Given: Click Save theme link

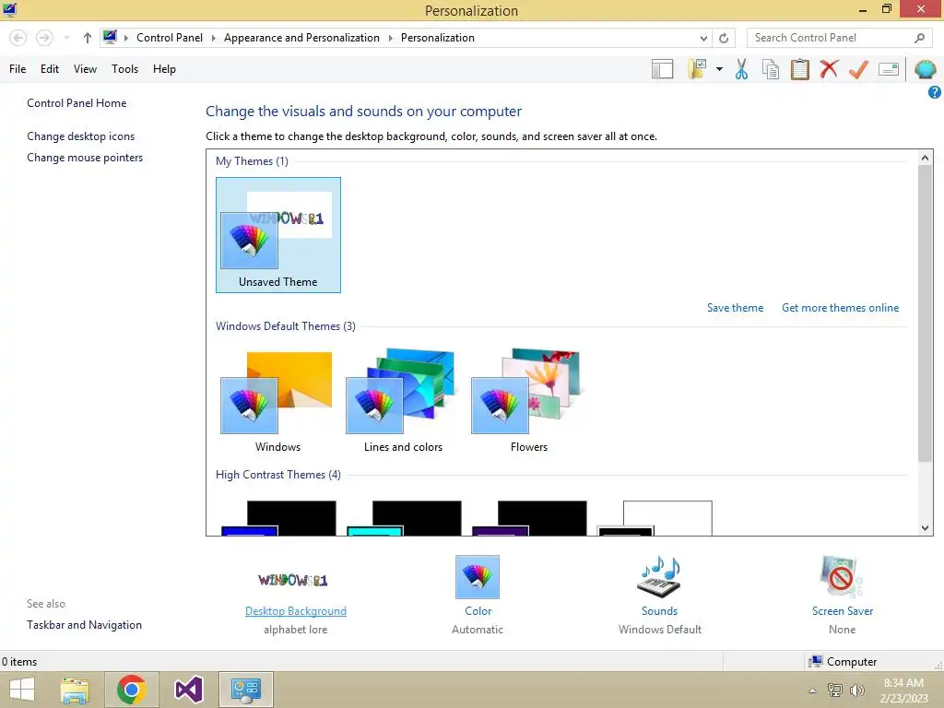Looking at the screenshot, I should tap(735, 308).
